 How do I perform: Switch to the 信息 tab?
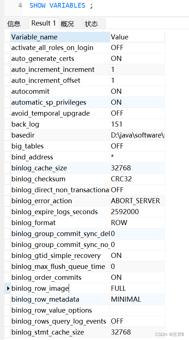pyautogui.click(x=17, y=24)
